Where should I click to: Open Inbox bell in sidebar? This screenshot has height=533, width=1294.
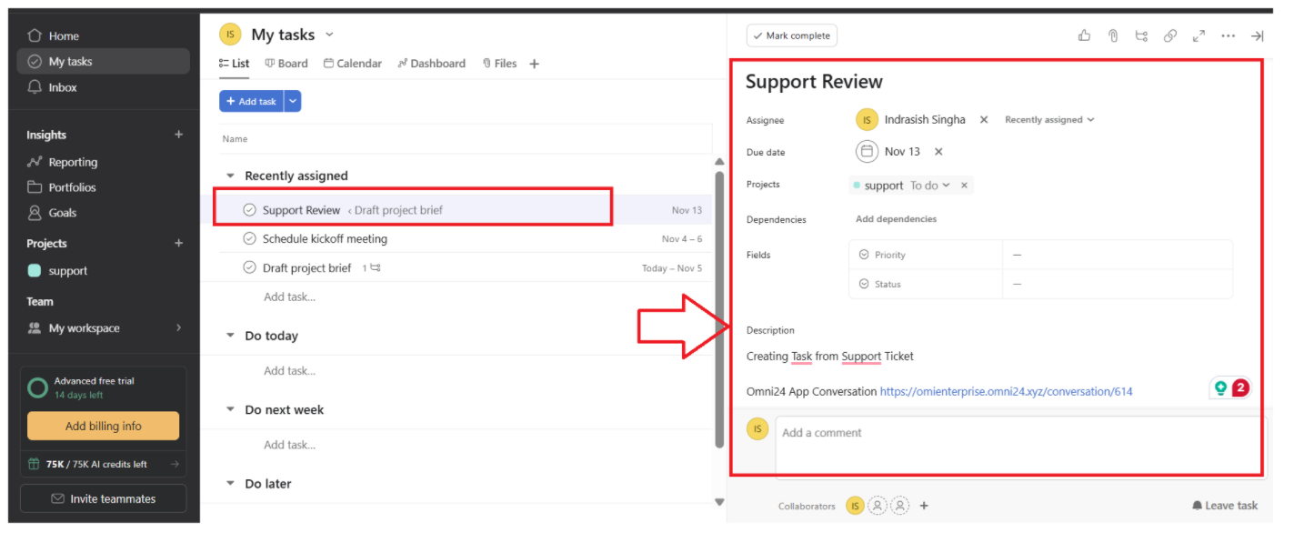(52, 87)
